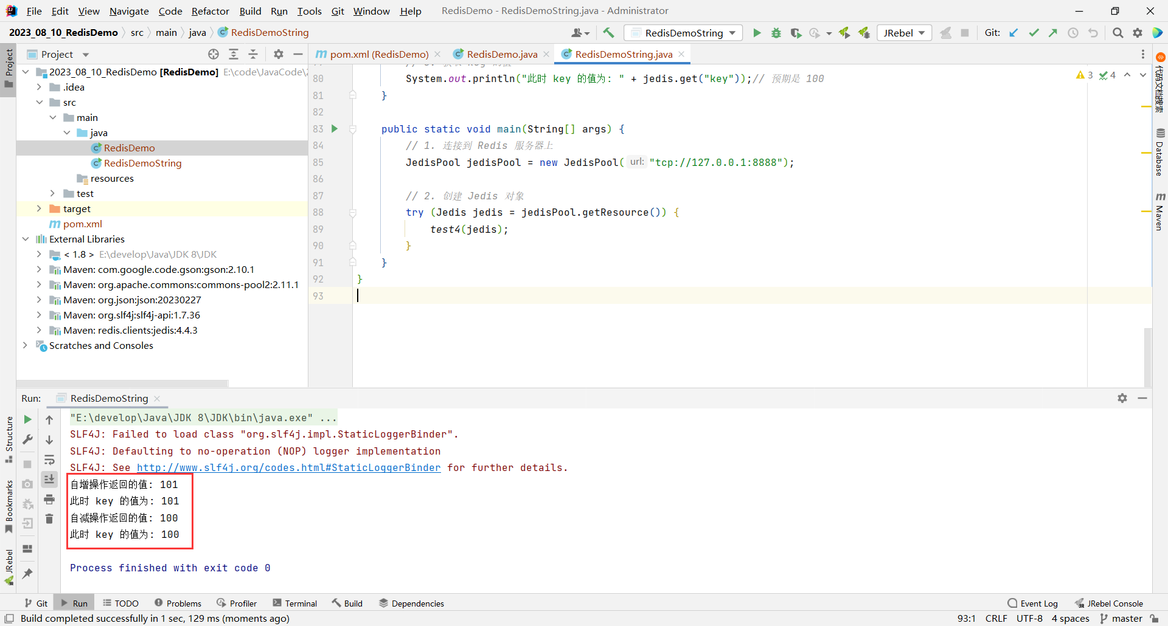Toggle scroll to end in console
The width and height of the screenshot is (1168, 626).
49,480
